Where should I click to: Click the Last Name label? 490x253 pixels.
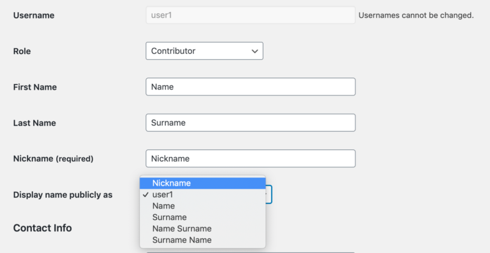click(x=34, y=123)
